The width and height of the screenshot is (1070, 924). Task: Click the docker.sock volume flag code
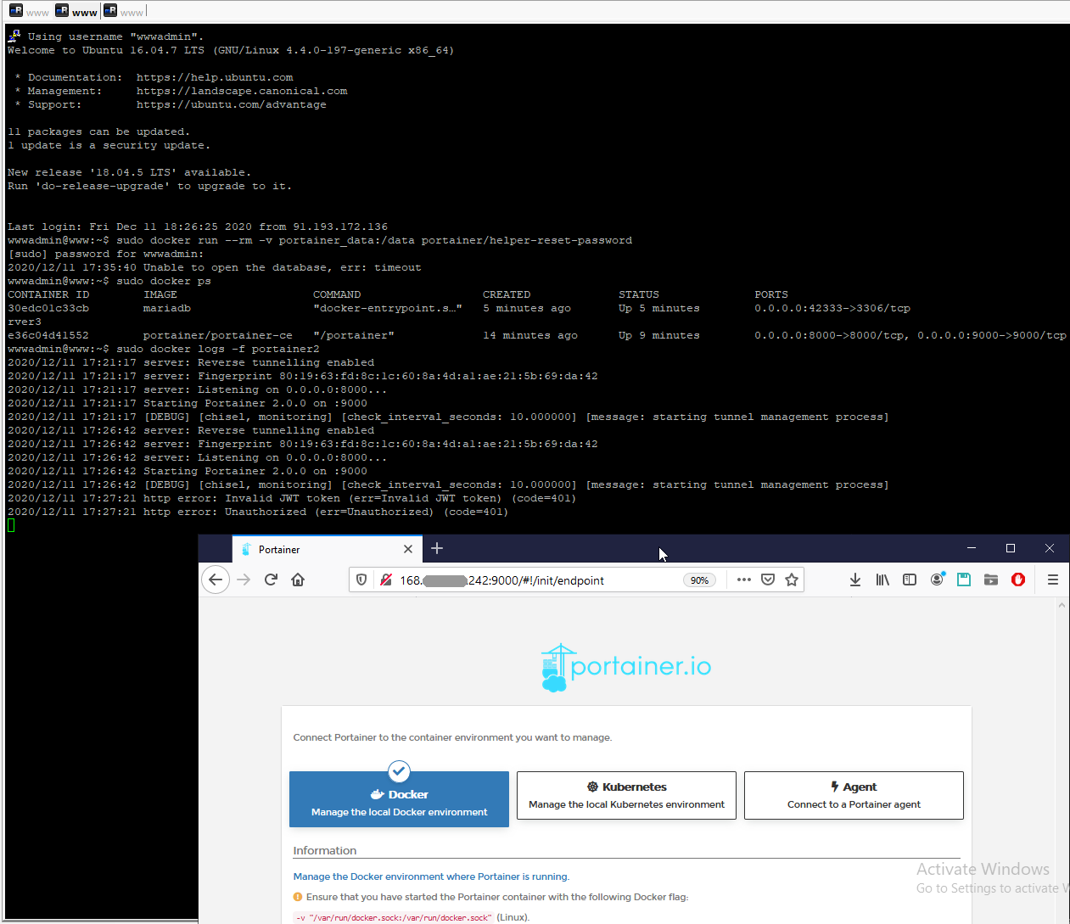click(x=394, y=917)
